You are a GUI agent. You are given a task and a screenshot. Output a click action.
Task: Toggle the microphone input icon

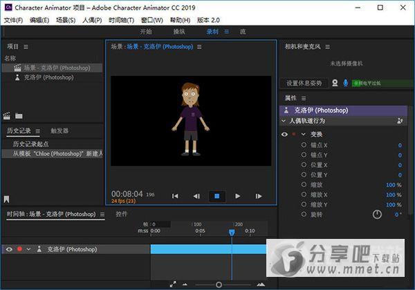pos(345,83)
